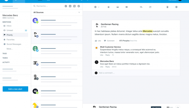This screenshot has height=108, width=189.
Task: Click the Inbox tray icon in the sidebar
Action: 5,26
